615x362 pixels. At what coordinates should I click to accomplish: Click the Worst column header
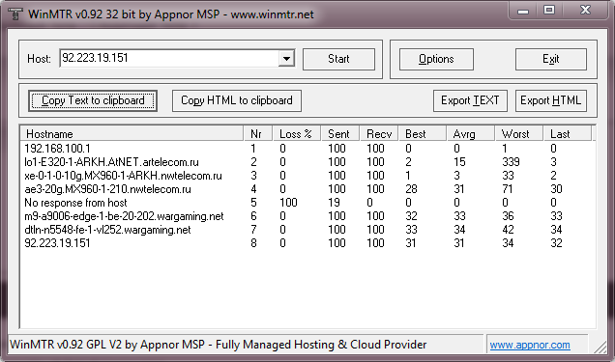519,134
